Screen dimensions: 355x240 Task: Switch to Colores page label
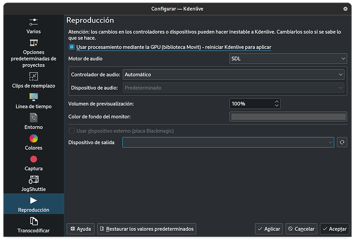pos(33,148)
